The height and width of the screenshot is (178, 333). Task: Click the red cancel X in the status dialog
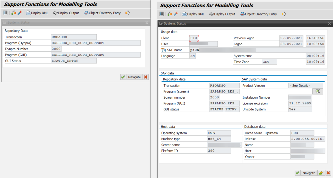pos(328,173)
